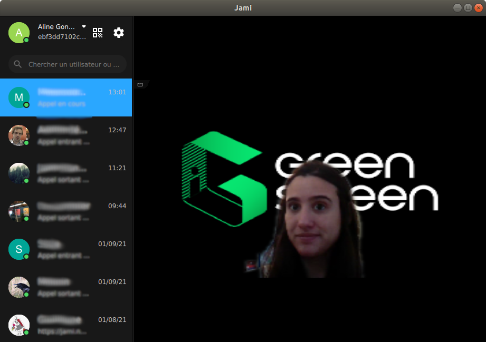Image resolution: width=486 pixels, height=342 pixels.
Task: Open the conversation with the S avatar
Action: (x=66, y=249)
